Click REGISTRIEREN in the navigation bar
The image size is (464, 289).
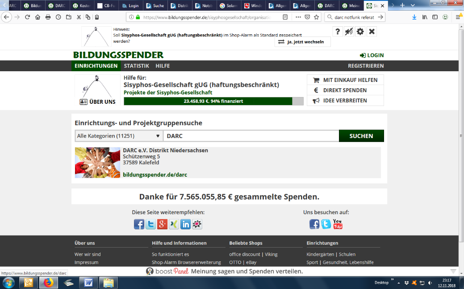pyautogui.click(x=366, y=66)
